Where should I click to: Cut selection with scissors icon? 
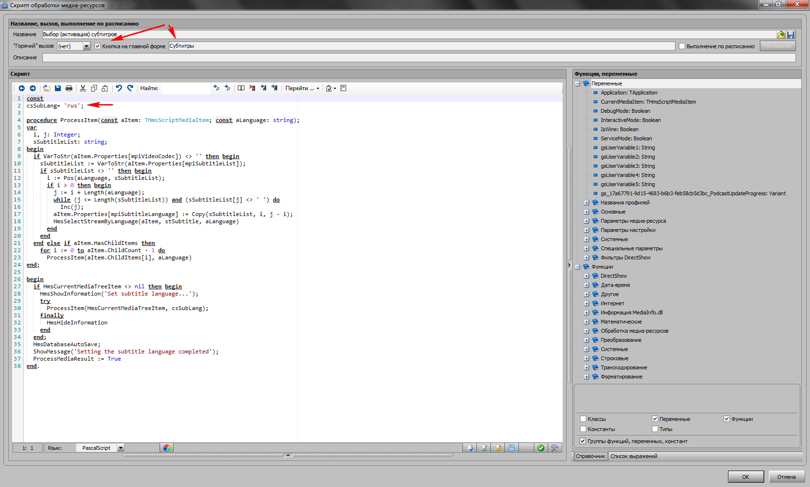click(x=83, y=88)
